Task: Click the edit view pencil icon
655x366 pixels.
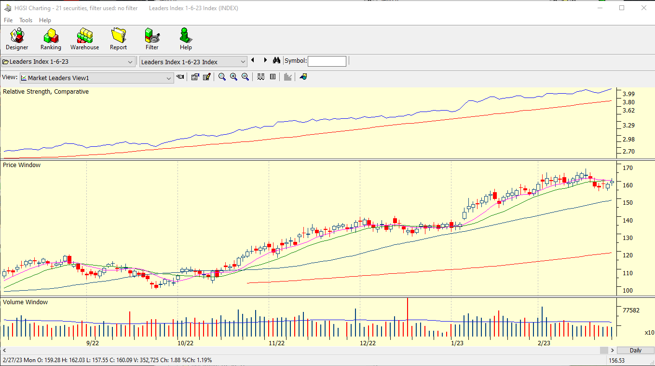Action: pos(207,77)
